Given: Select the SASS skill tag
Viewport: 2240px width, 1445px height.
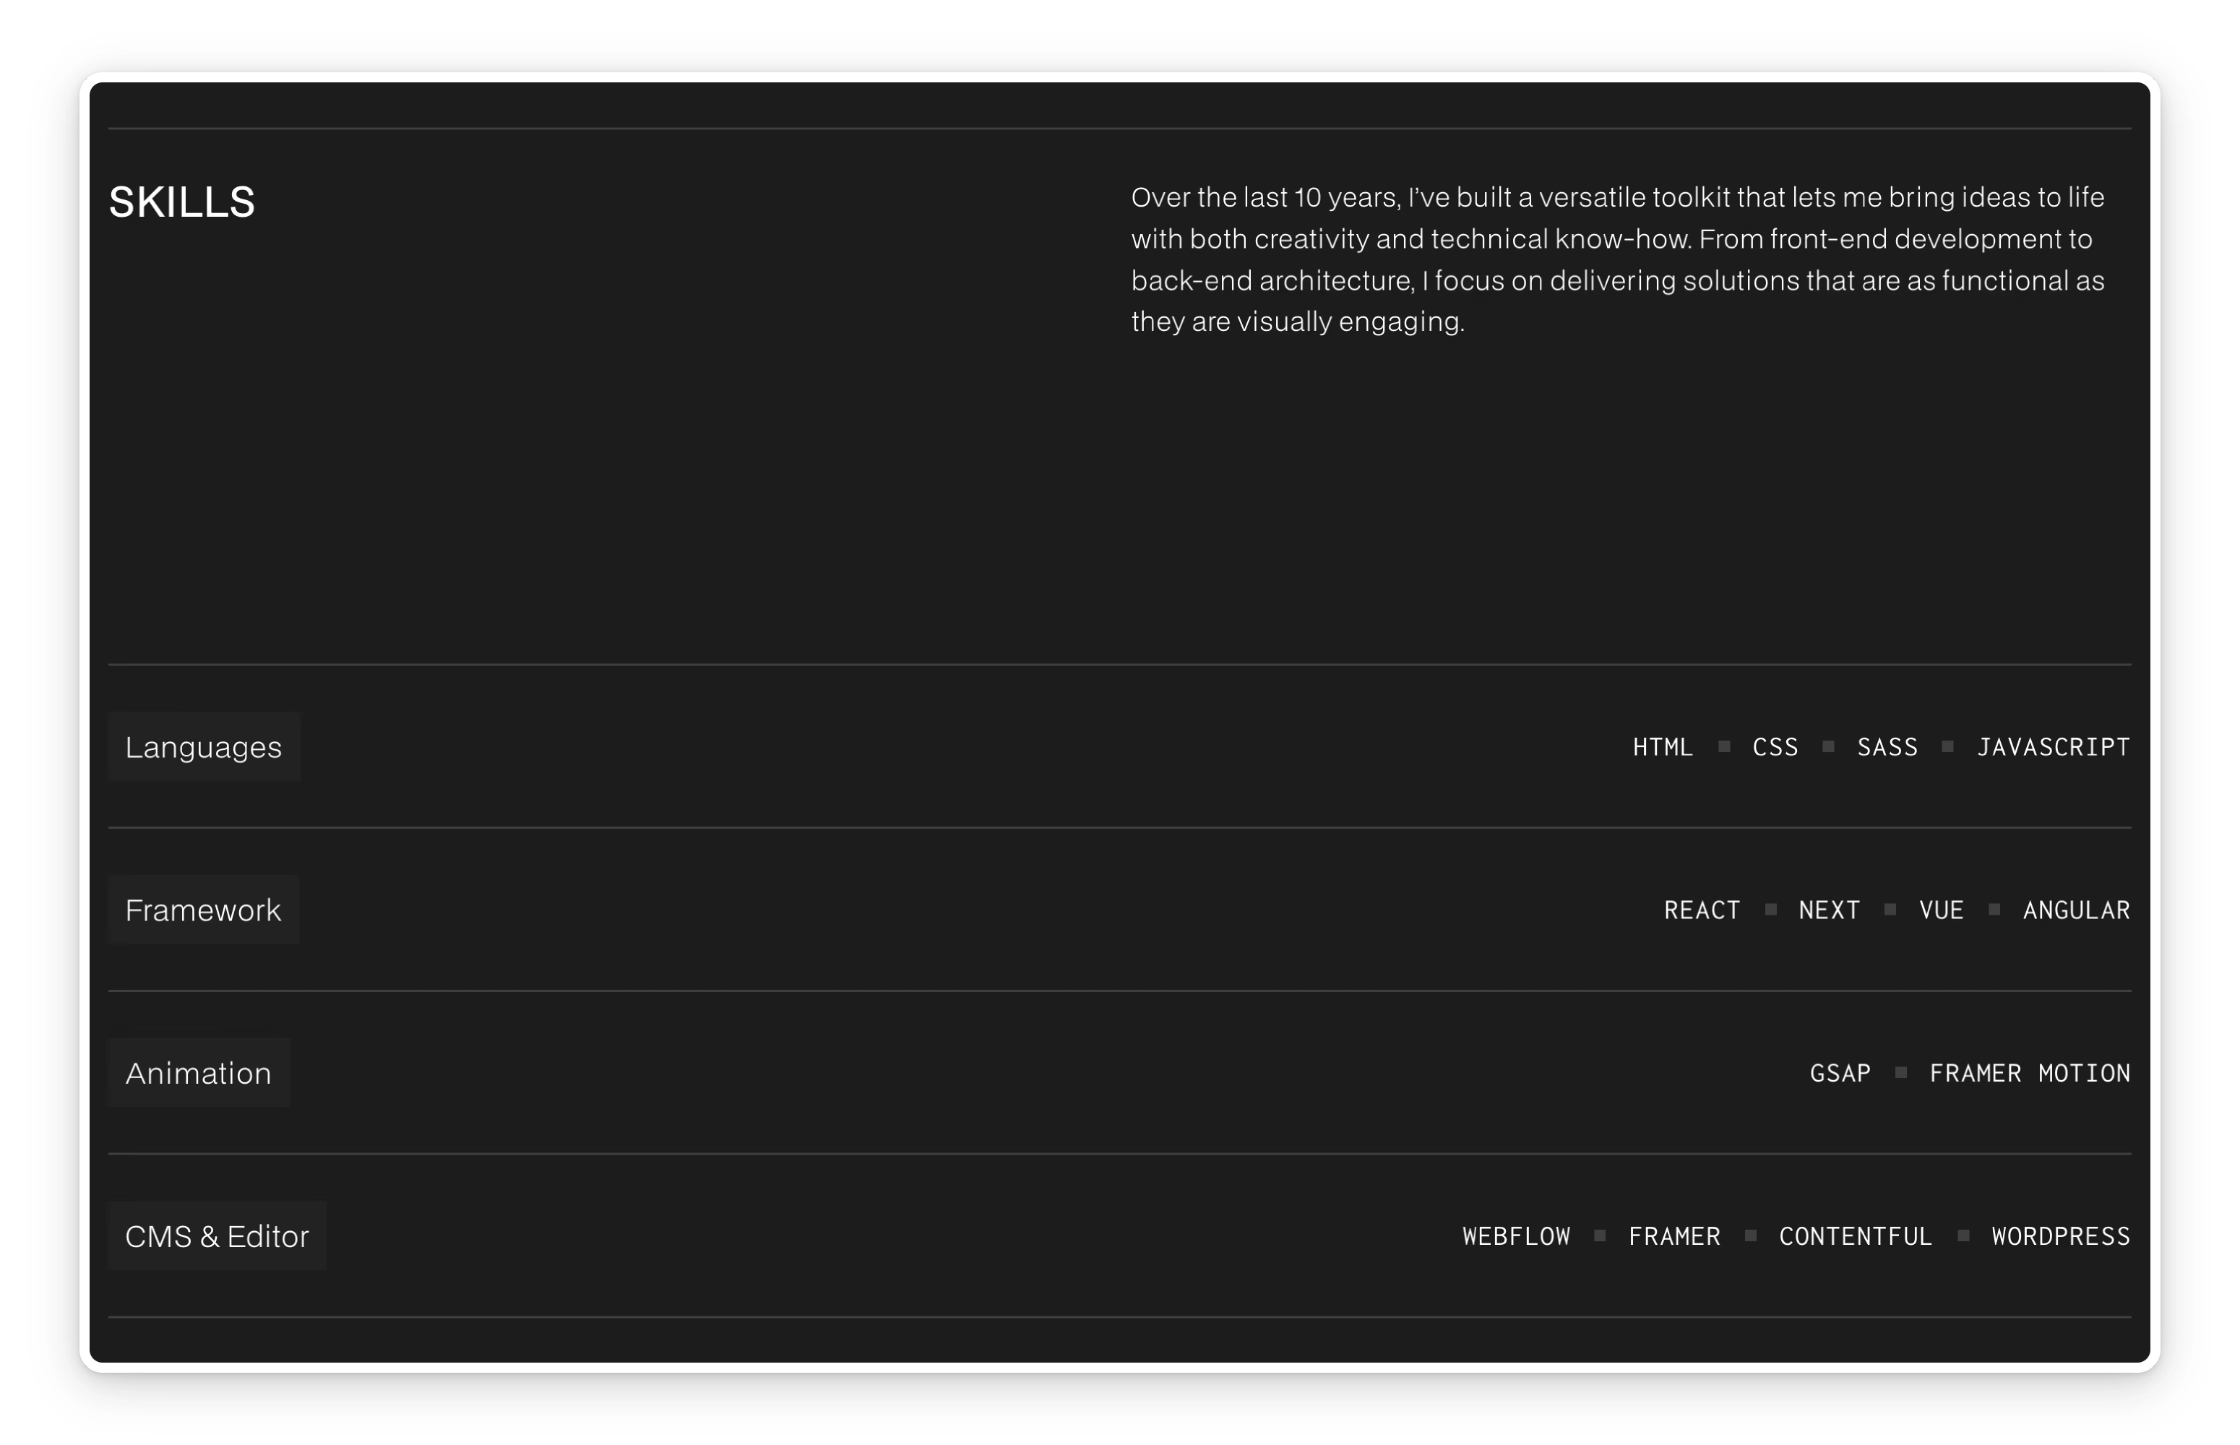Looking at the screenshot, I should click(x=1886, y=748).
